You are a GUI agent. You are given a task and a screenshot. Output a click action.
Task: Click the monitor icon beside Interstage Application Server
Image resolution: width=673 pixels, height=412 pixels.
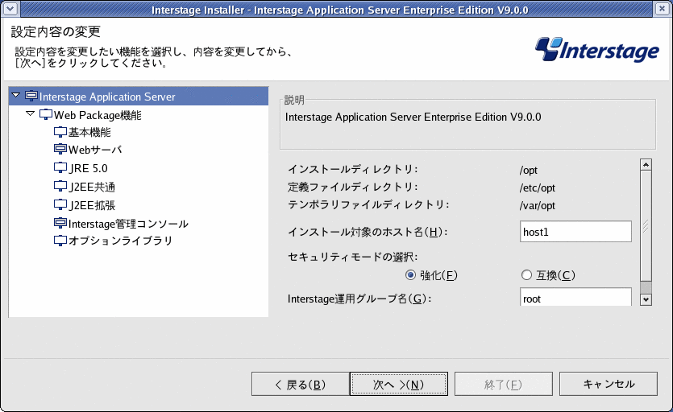(x=31, y=96)
